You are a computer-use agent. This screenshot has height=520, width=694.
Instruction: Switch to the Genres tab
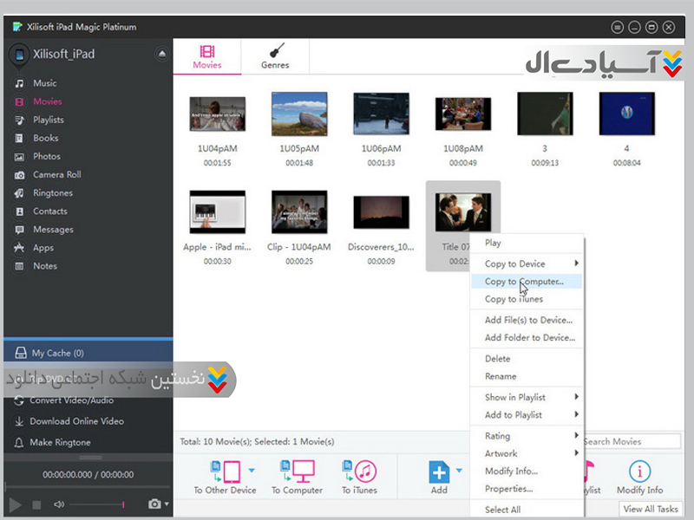[275, 56]
